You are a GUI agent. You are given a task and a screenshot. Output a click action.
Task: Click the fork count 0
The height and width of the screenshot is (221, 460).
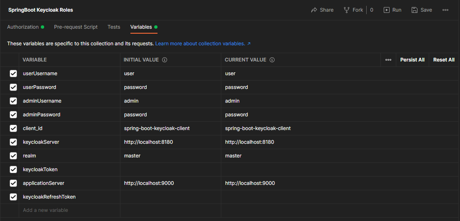point(372,10)
